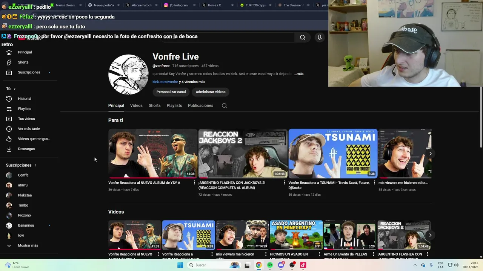
Task: Open PELEAS VIRTUALES video thumbnail
Action: point(350,235)
